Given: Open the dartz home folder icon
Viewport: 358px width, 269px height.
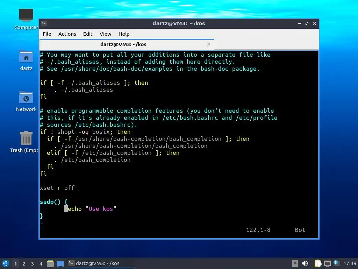Looking at the screenshot, I should point(26,60).
